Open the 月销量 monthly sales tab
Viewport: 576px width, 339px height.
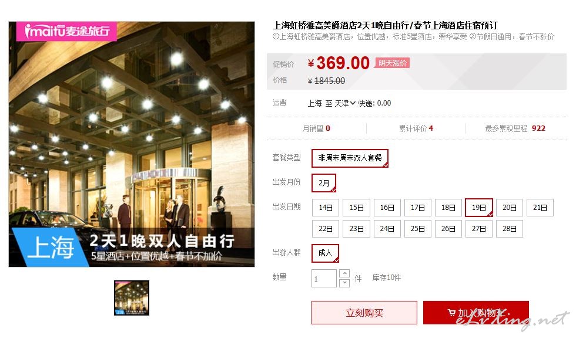point(316,128)
